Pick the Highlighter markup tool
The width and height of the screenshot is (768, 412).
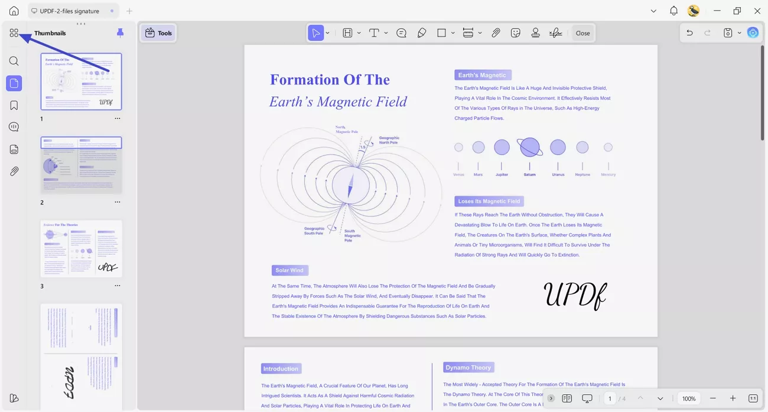[x=422, y=33]
